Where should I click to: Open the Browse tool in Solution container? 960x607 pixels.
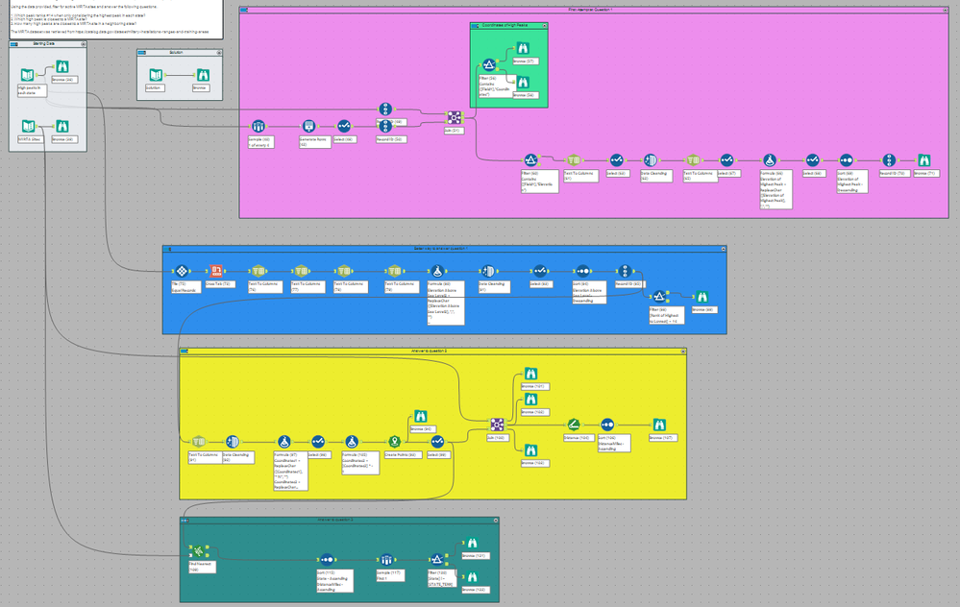tap(203, 75)
